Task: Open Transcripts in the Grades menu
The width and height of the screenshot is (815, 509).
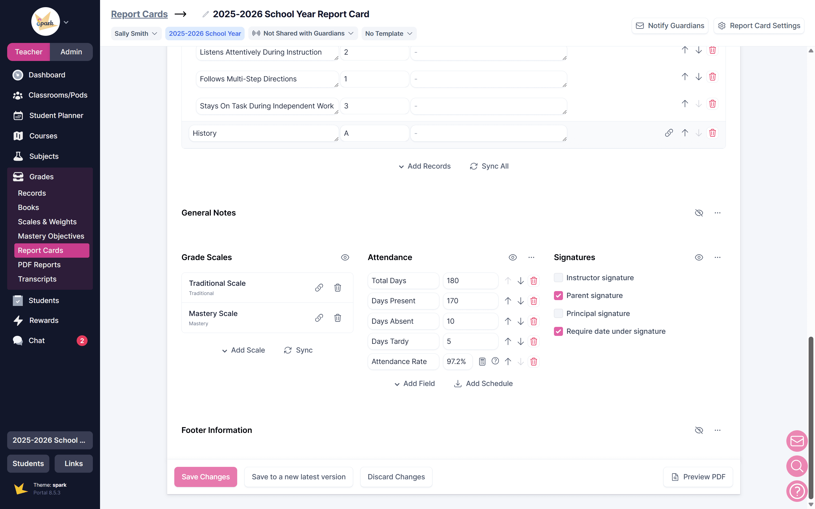Action: (37, 279)
